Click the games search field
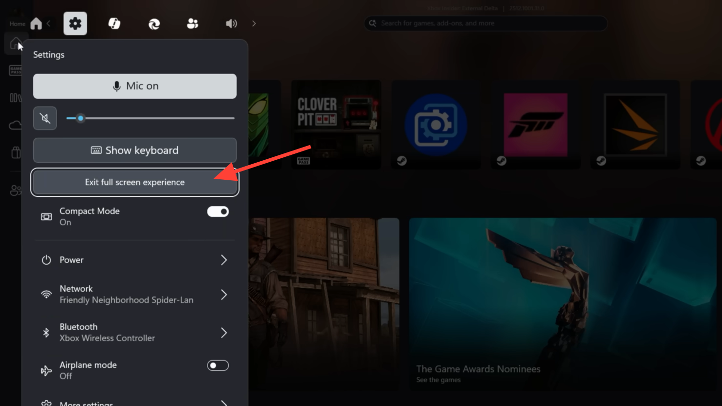The image size is (722, 406). [x=485, y=23]
